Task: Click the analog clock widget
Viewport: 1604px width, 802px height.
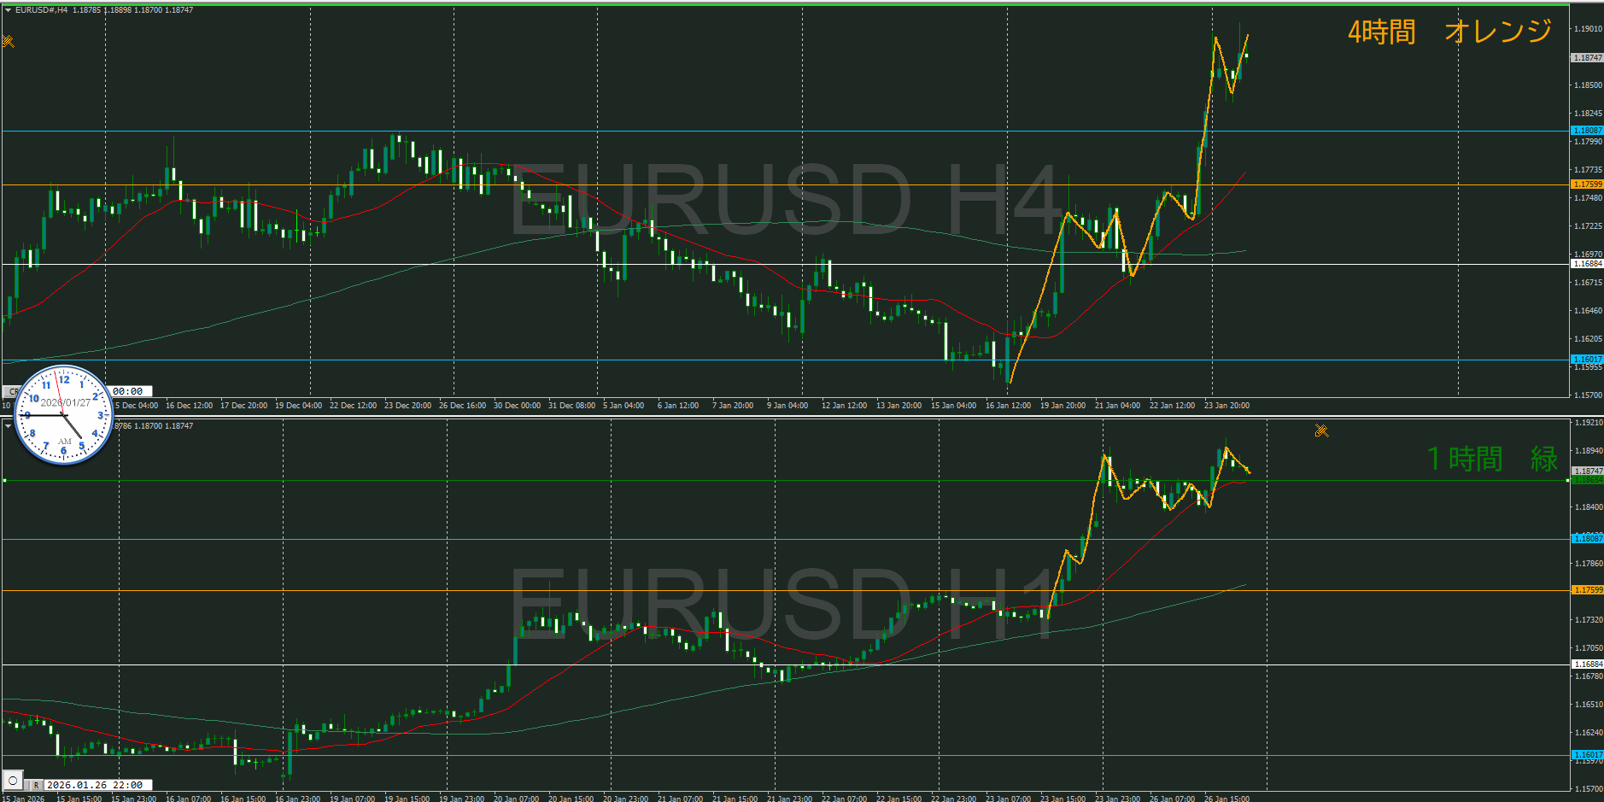Action: click(x=64, y=415)
